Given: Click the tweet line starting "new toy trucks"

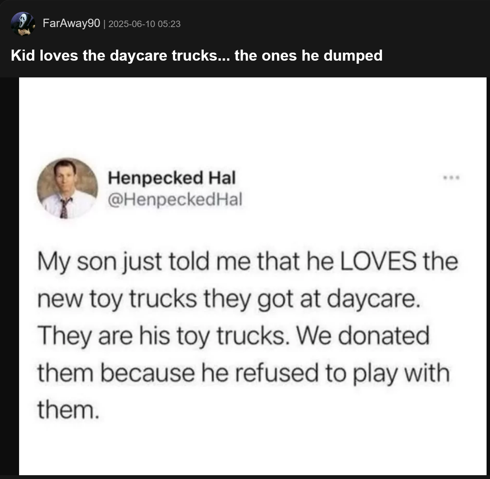Looking at the screenshot, I should click(x=229, y=299).
